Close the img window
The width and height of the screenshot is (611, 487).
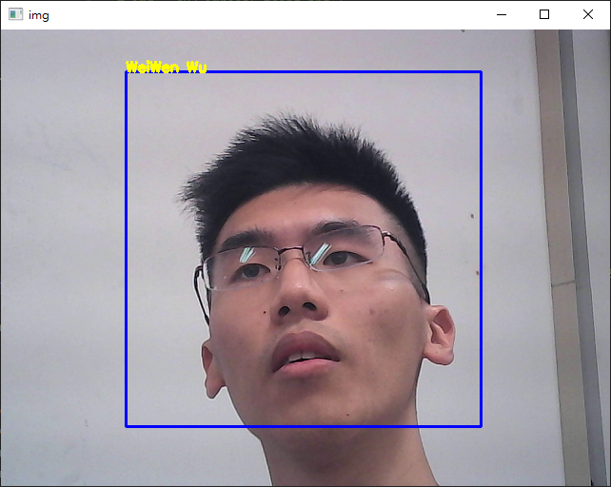[x=588, y=15]
